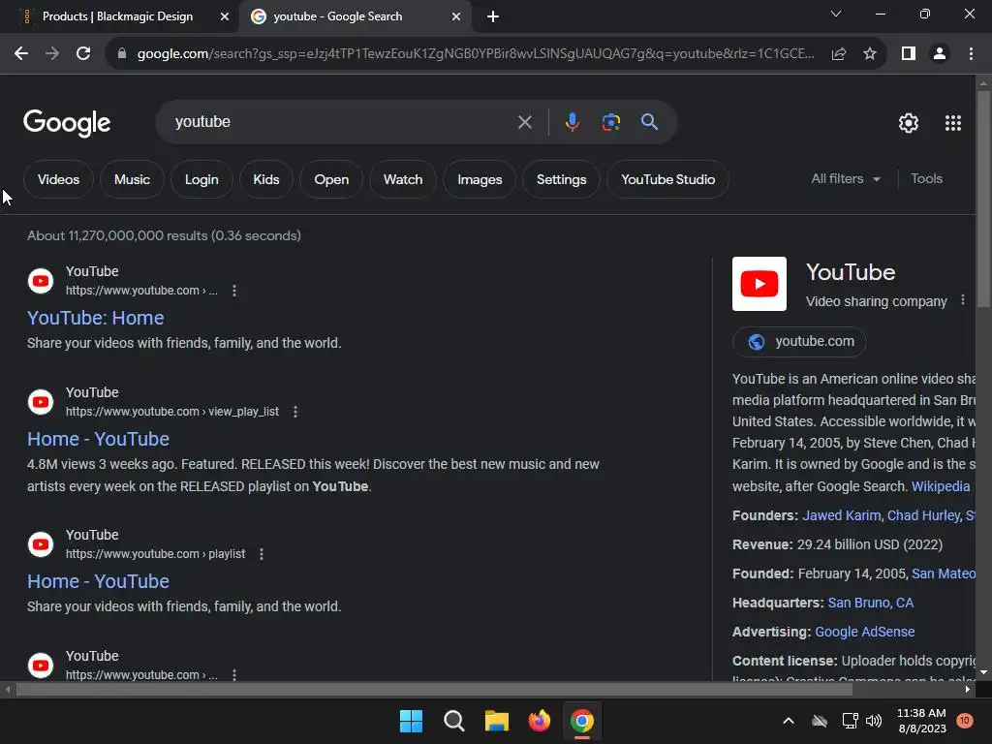Show hidden system tray icons
The image size is (992, 744).
pyautogui.click(x=789, y=721)
